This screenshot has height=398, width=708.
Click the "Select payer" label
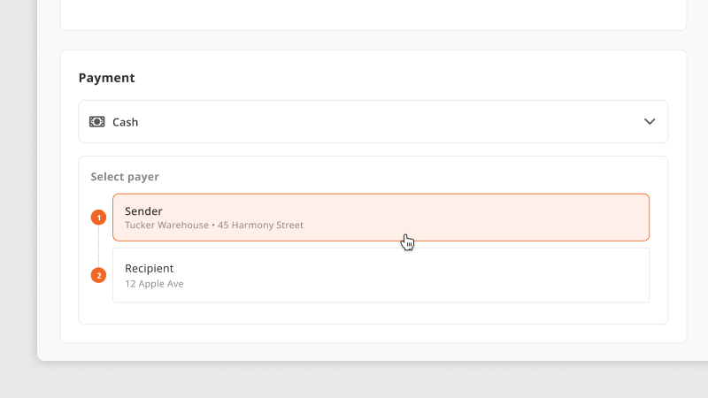tap(125, 176)
